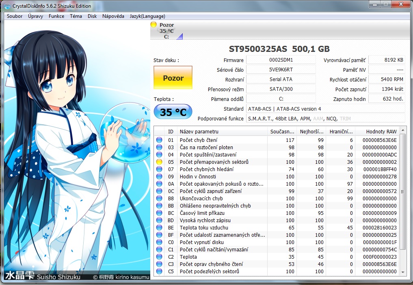The image size is (413, 285).
Task: Click the yellow Pozor health status button
Action: pos(173,77)
